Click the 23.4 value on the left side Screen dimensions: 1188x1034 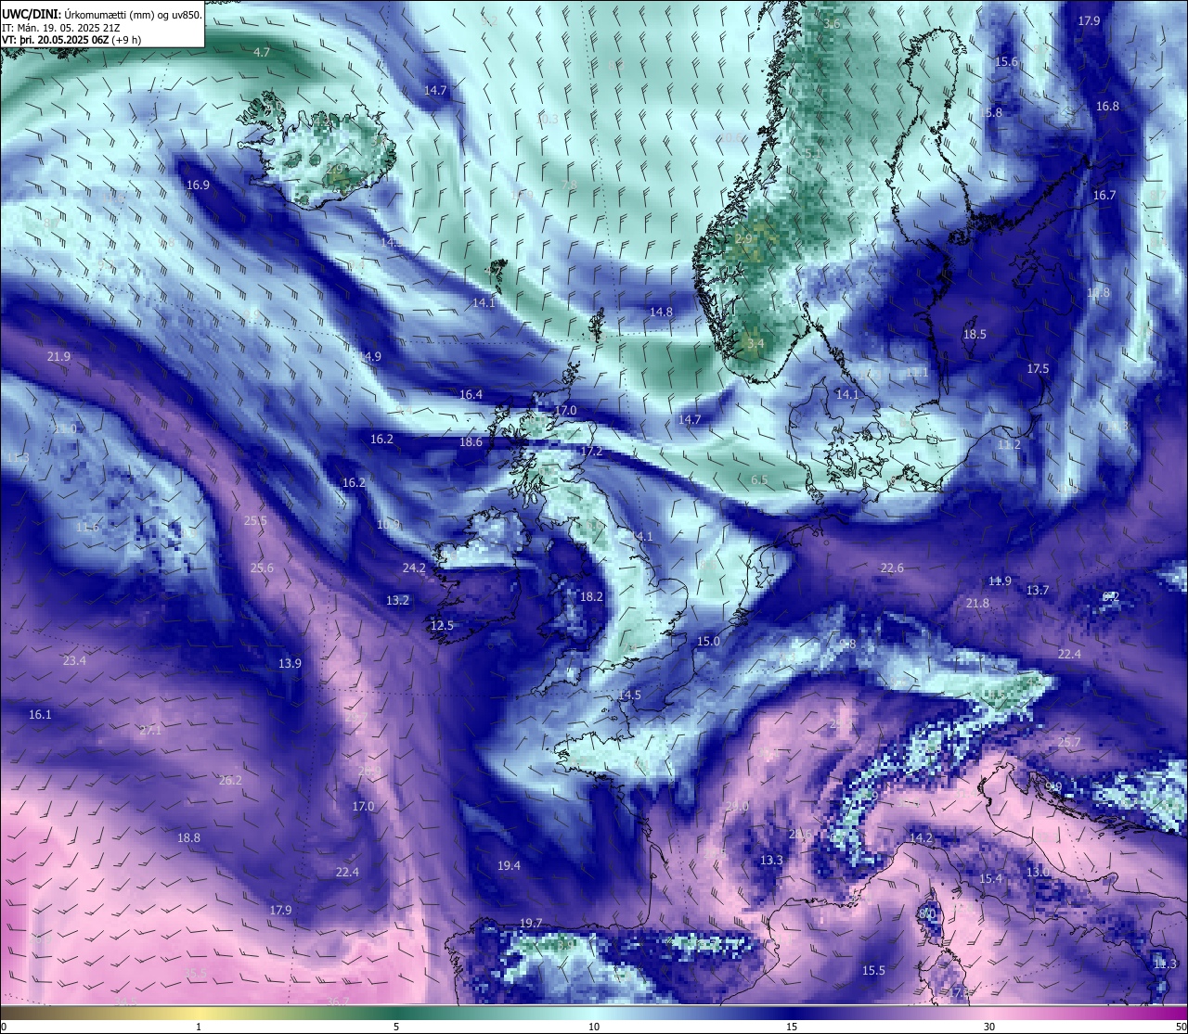pos(74,661)
